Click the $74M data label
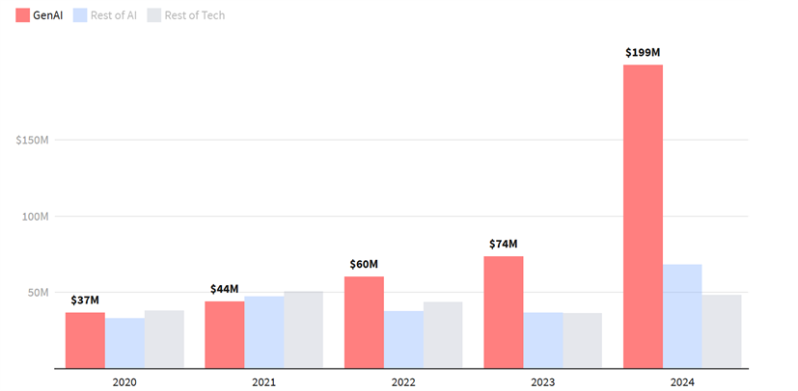Image resolution: width=798 pixels, height=391 pixels. point(503,244)
